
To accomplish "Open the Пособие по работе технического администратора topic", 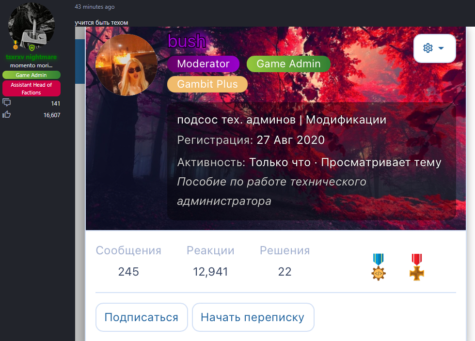I will click(x=271, y=191).
